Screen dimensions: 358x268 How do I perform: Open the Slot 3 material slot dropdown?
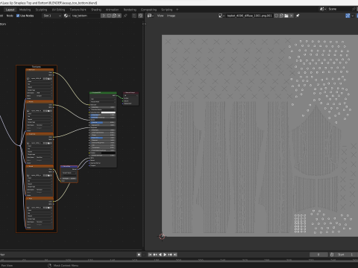pos(51,16)
